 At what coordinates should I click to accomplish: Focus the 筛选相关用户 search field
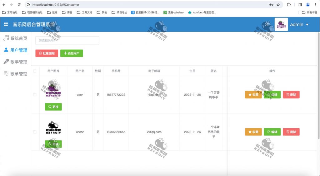coord(67,41)
